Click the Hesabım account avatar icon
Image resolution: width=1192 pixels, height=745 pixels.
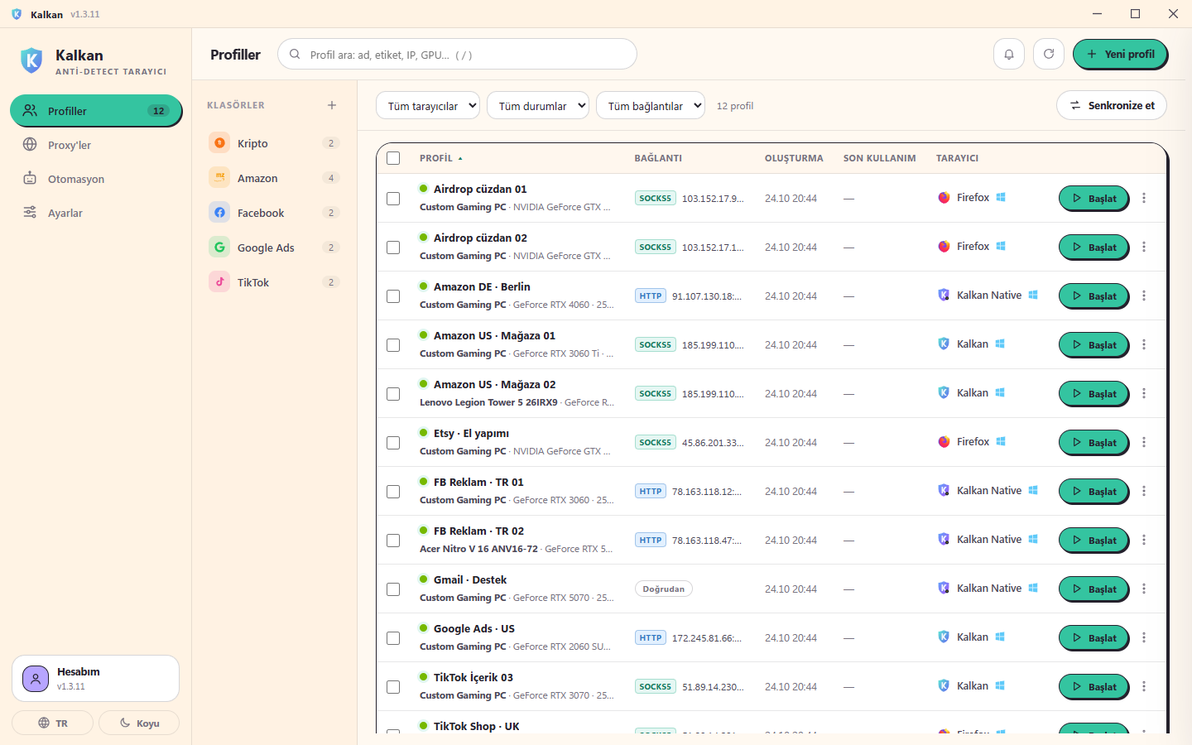click(36, 679)
